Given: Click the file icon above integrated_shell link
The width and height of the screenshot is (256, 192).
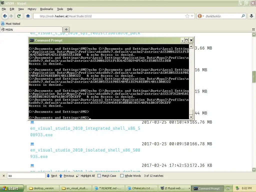Looking at the screenshot, I should (32, 122).
